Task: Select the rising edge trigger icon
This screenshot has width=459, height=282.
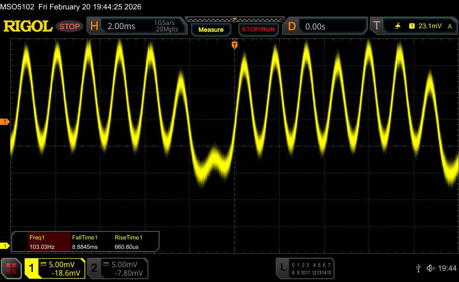Action: click(x=398, y=26)
